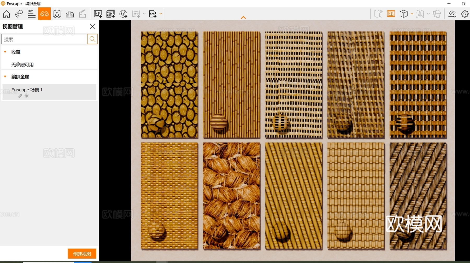Screen dimensions: 470x263
Task: Click the EXE standalone export icon
Action: tap(153, 14)
